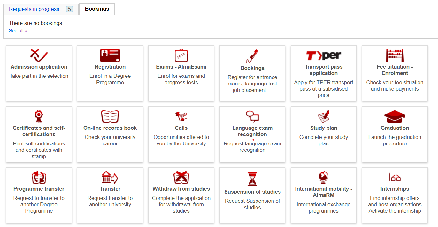Open the Withdraw from studies tile heading
The height and width of the screenshot is (227, 438).
pos(181,189)
